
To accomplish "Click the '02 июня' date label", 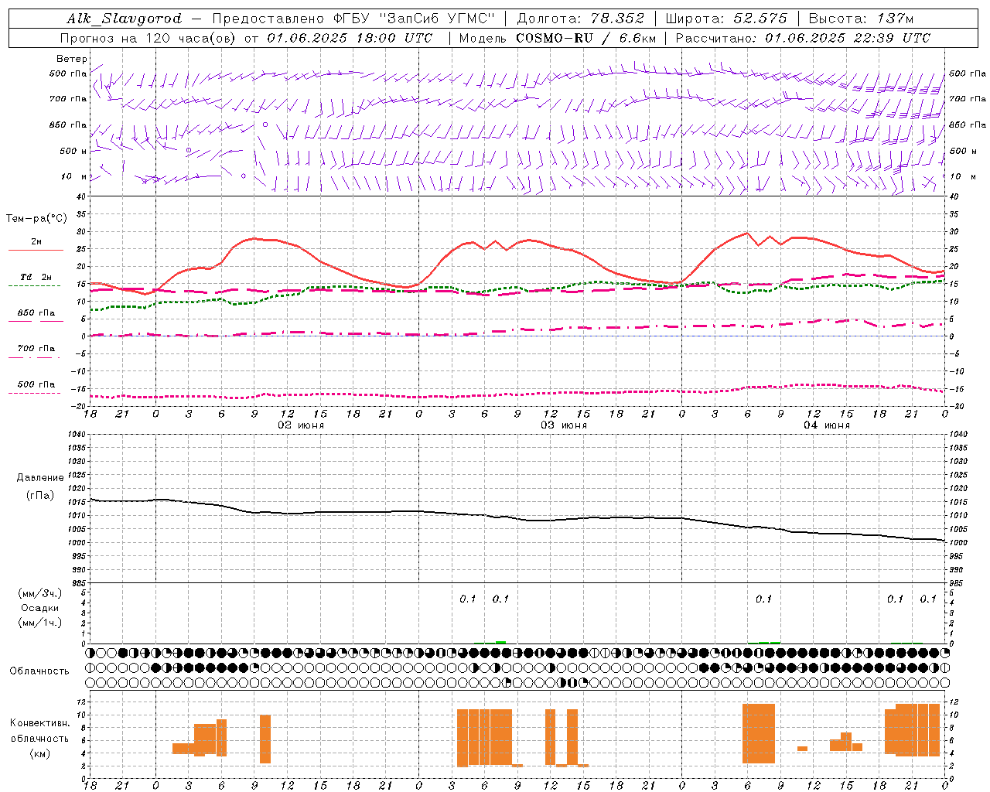I will (301, 425).
